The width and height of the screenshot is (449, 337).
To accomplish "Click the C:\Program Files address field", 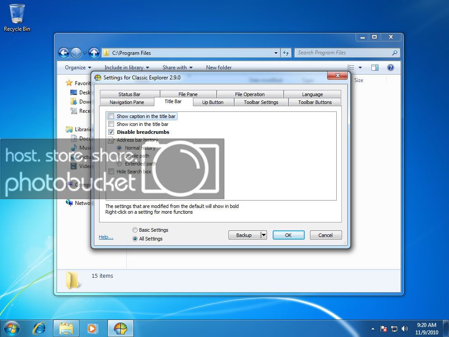I will 190,53.
